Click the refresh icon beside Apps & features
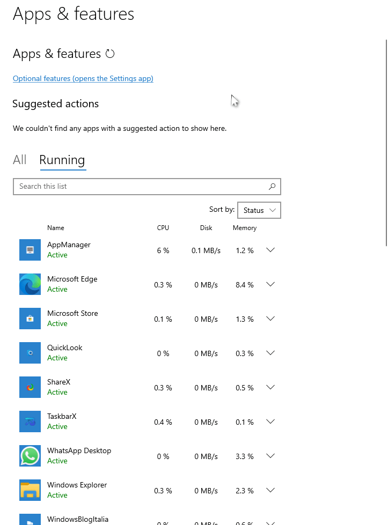The width and height of the screenshot is (388, 525). click(x=110, y=54)
